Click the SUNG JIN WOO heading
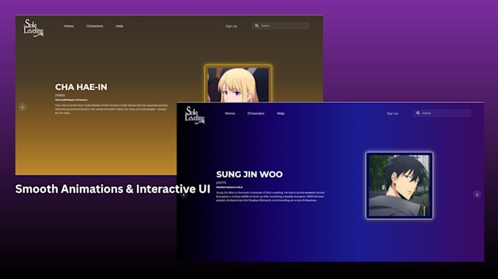Screen dimensions: 498x279 tap(249, 175)
